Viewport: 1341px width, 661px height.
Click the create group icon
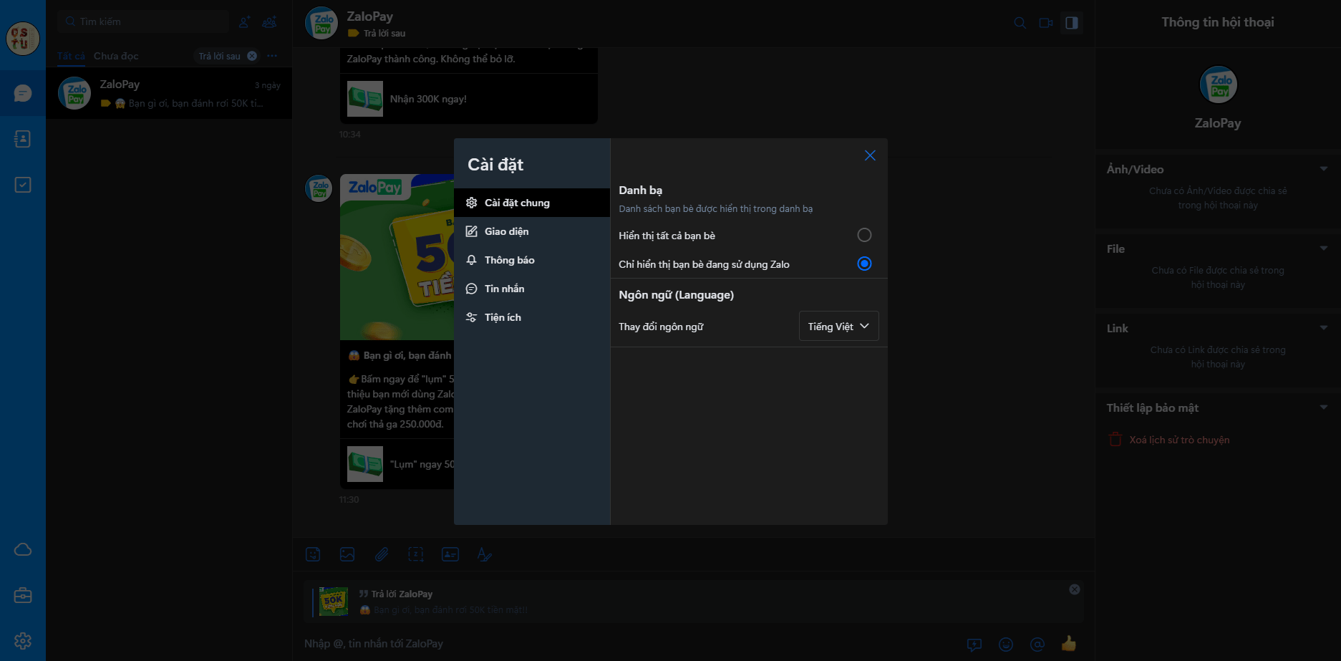[269, 22]
